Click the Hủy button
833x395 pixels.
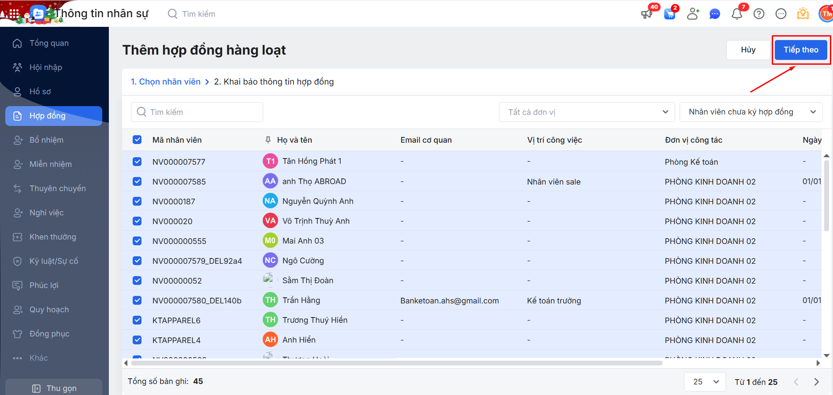(x=747, y=50)
